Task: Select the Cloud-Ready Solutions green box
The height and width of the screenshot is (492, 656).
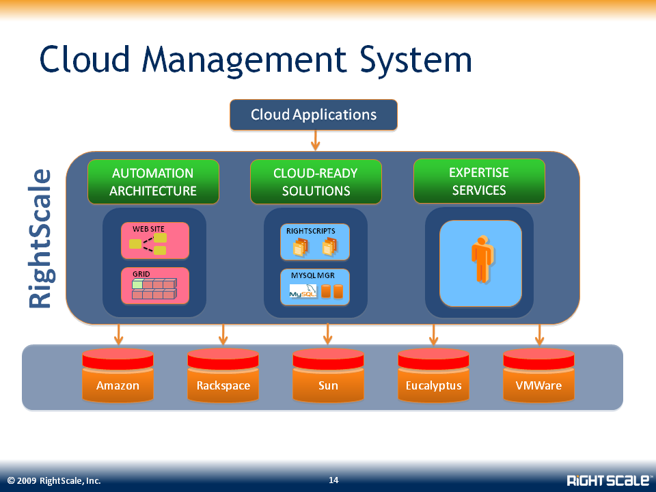Action: point(316,182)
